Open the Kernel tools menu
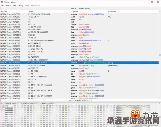The image size is (161, 127). [x=36, y=5]
